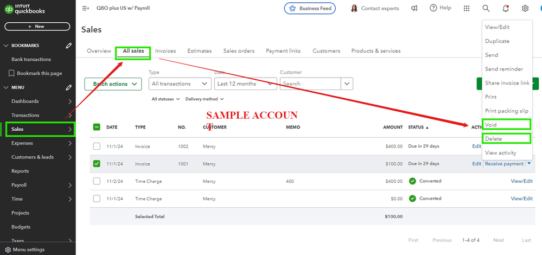Switch to the Overview tab
The image size is (542, 255).
point(99,51)
